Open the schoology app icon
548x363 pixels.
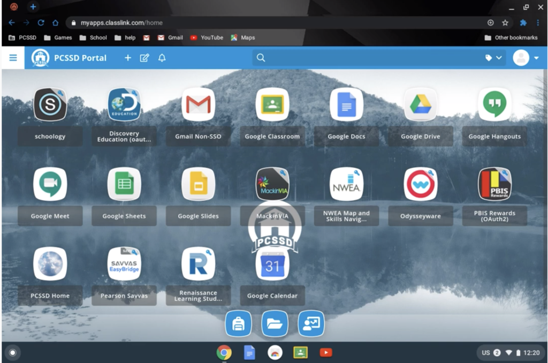point(50,104)
